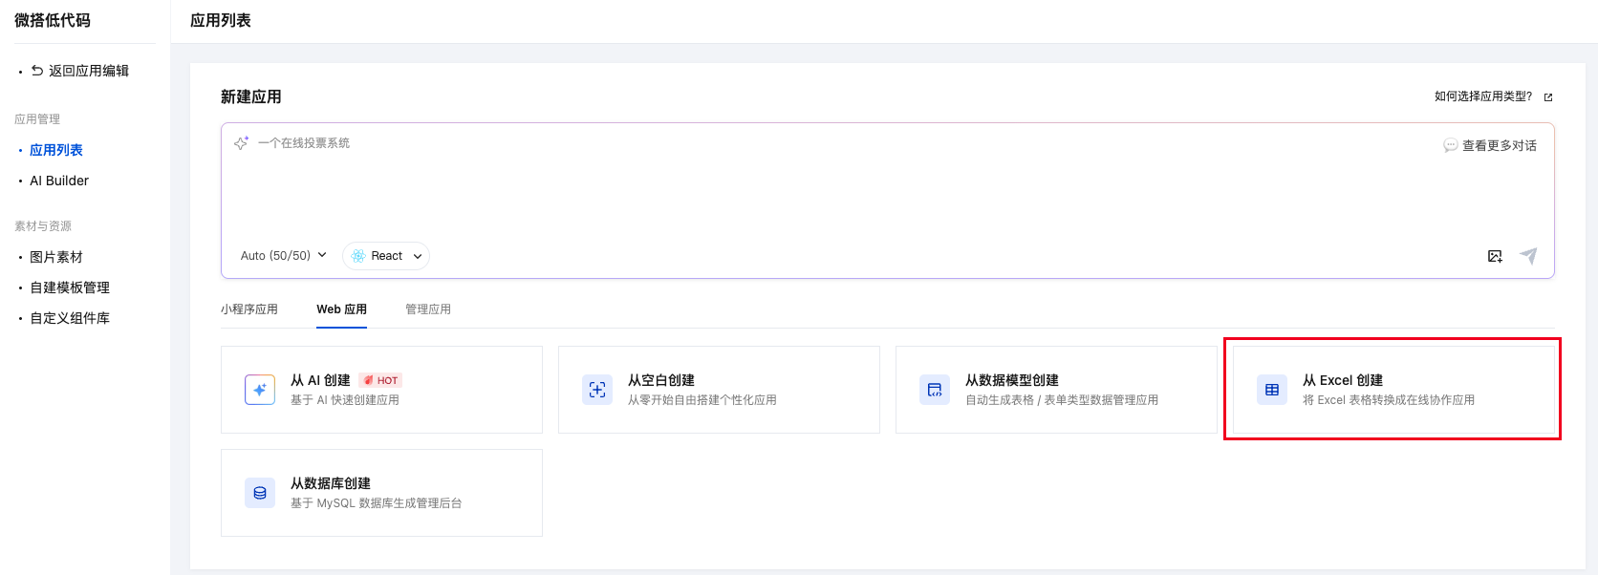Click 查看更多对话
Screen dimensions: 1598x575
(1500, 145)
